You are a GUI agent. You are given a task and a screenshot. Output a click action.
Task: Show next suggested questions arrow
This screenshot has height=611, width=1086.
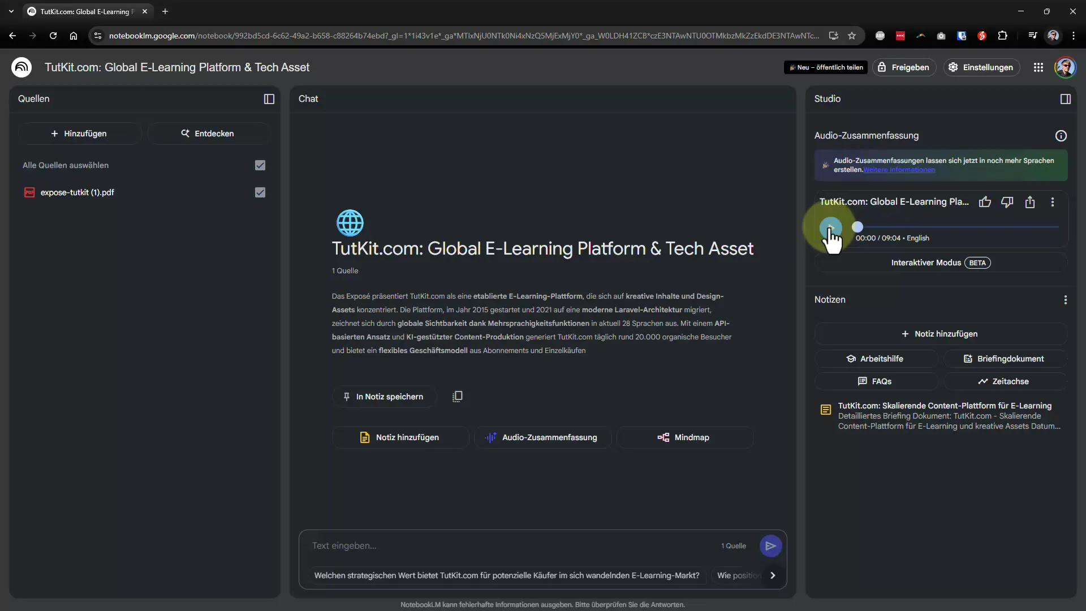773,575
